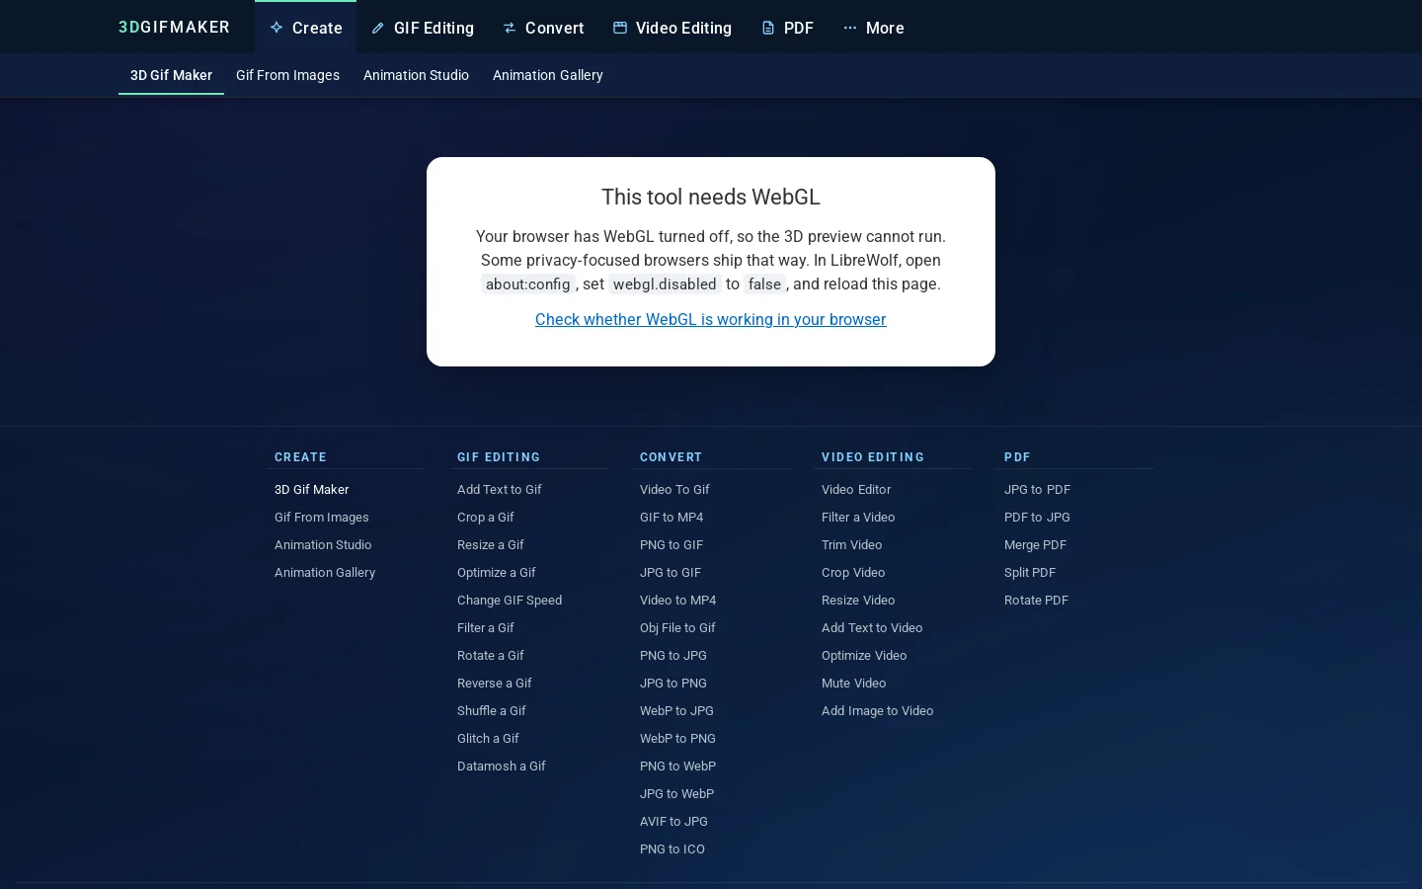1422x889 pixels.
Task: Open the footer Video Editor link
Action: [x=856, y=489]
